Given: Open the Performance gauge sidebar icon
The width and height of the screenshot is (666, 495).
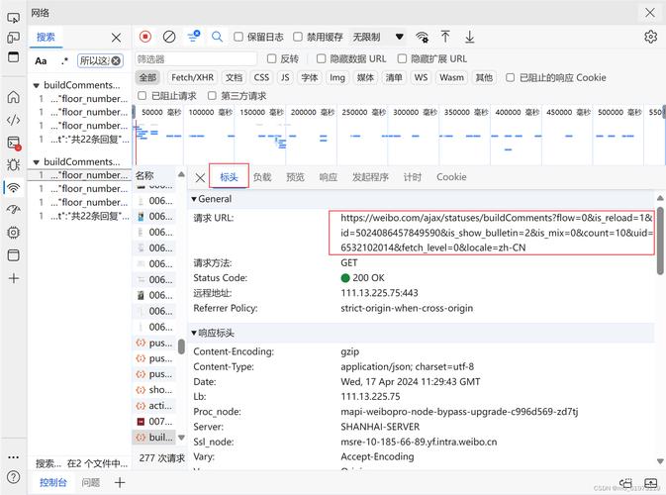Looking at the screenshot, I should (x=13, y=210).
